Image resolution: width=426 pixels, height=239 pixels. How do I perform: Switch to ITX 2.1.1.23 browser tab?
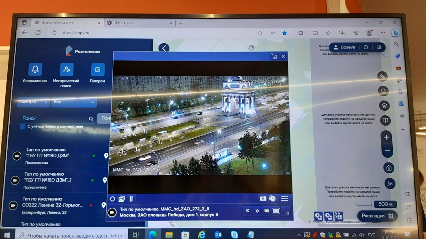[x=140, y=23]
